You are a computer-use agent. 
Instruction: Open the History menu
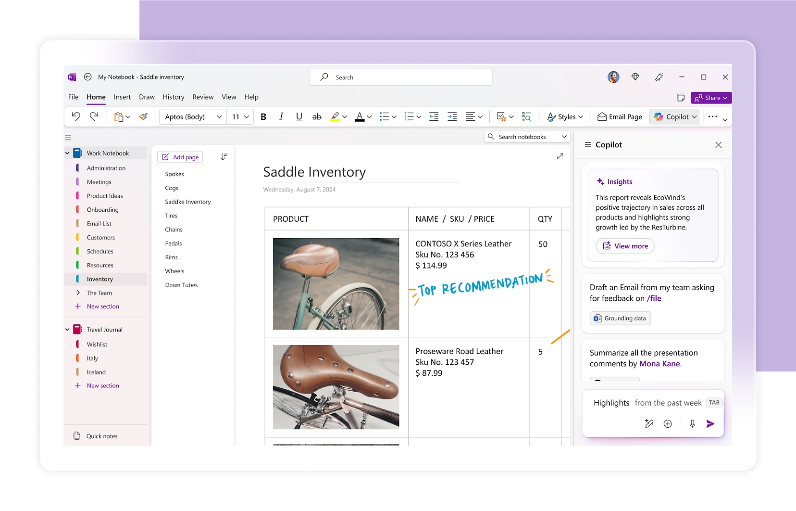click(x=174, y=97)
